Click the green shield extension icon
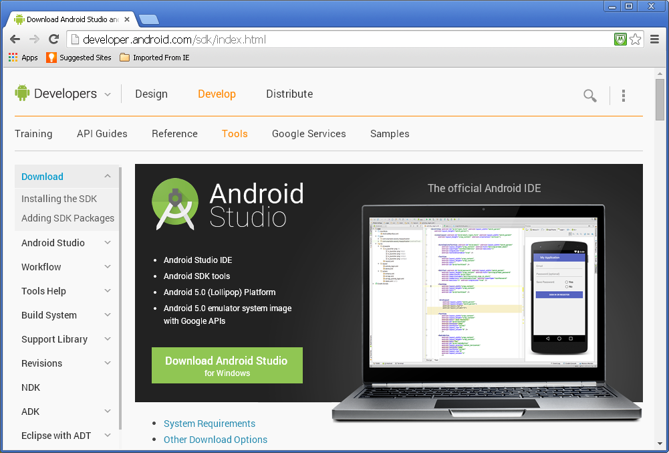 click(620, 39)
